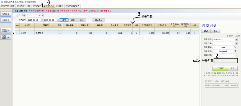
Task: Click the 입고출고 button
Action: (x=99, y=20)
